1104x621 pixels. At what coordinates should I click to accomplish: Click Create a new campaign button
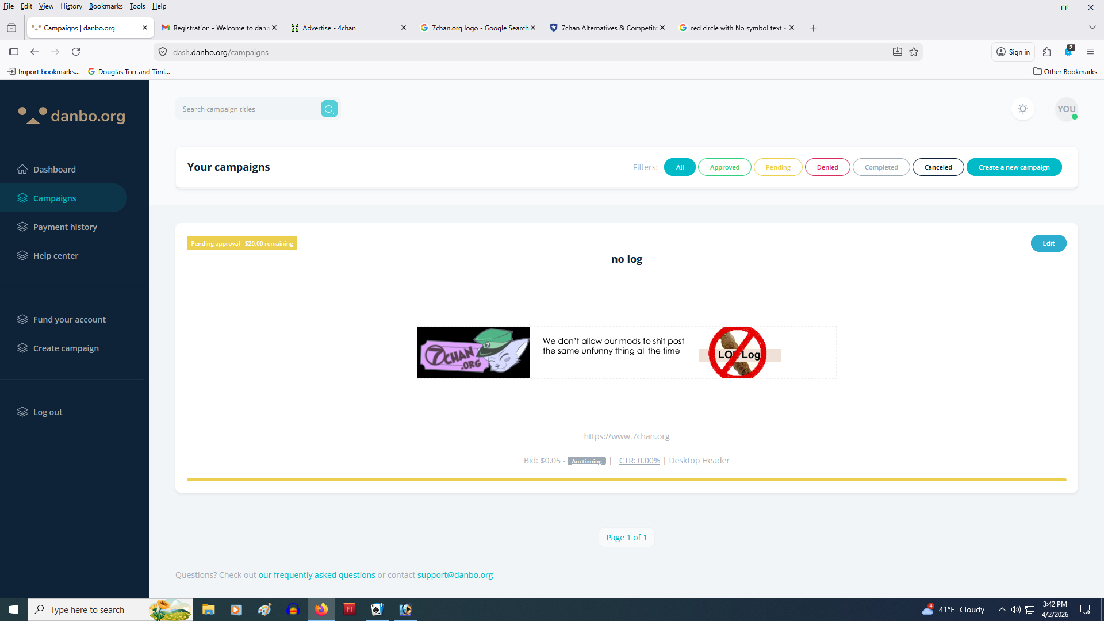[1014, 167]
